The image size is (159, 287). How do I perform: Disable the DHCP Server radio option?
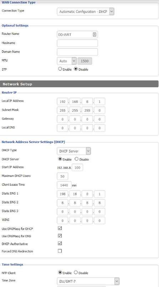[77, 159]
